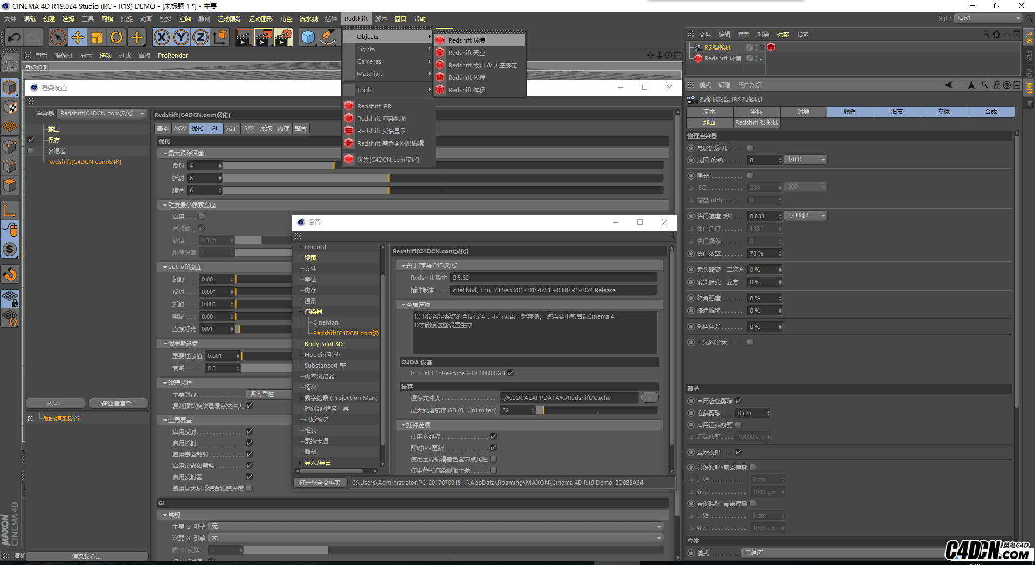Viewport: 1035px width, 565px height.
Task: Click the Undo arrow icon
Action: tap(15, 37)
